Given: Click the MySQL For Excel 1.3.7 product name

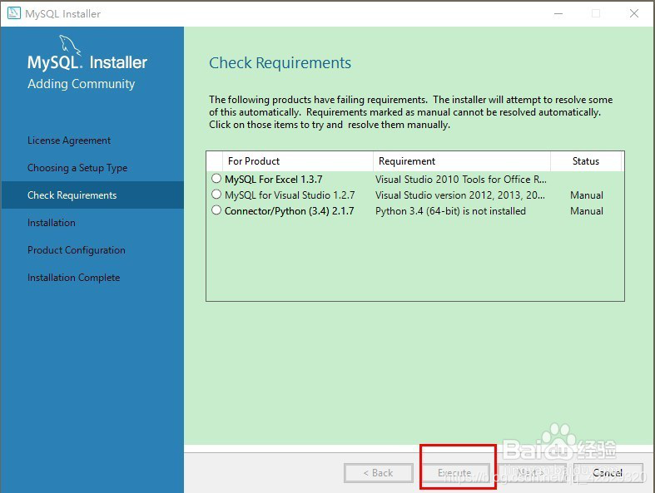Looking at the screenshot, I should 274,180.
